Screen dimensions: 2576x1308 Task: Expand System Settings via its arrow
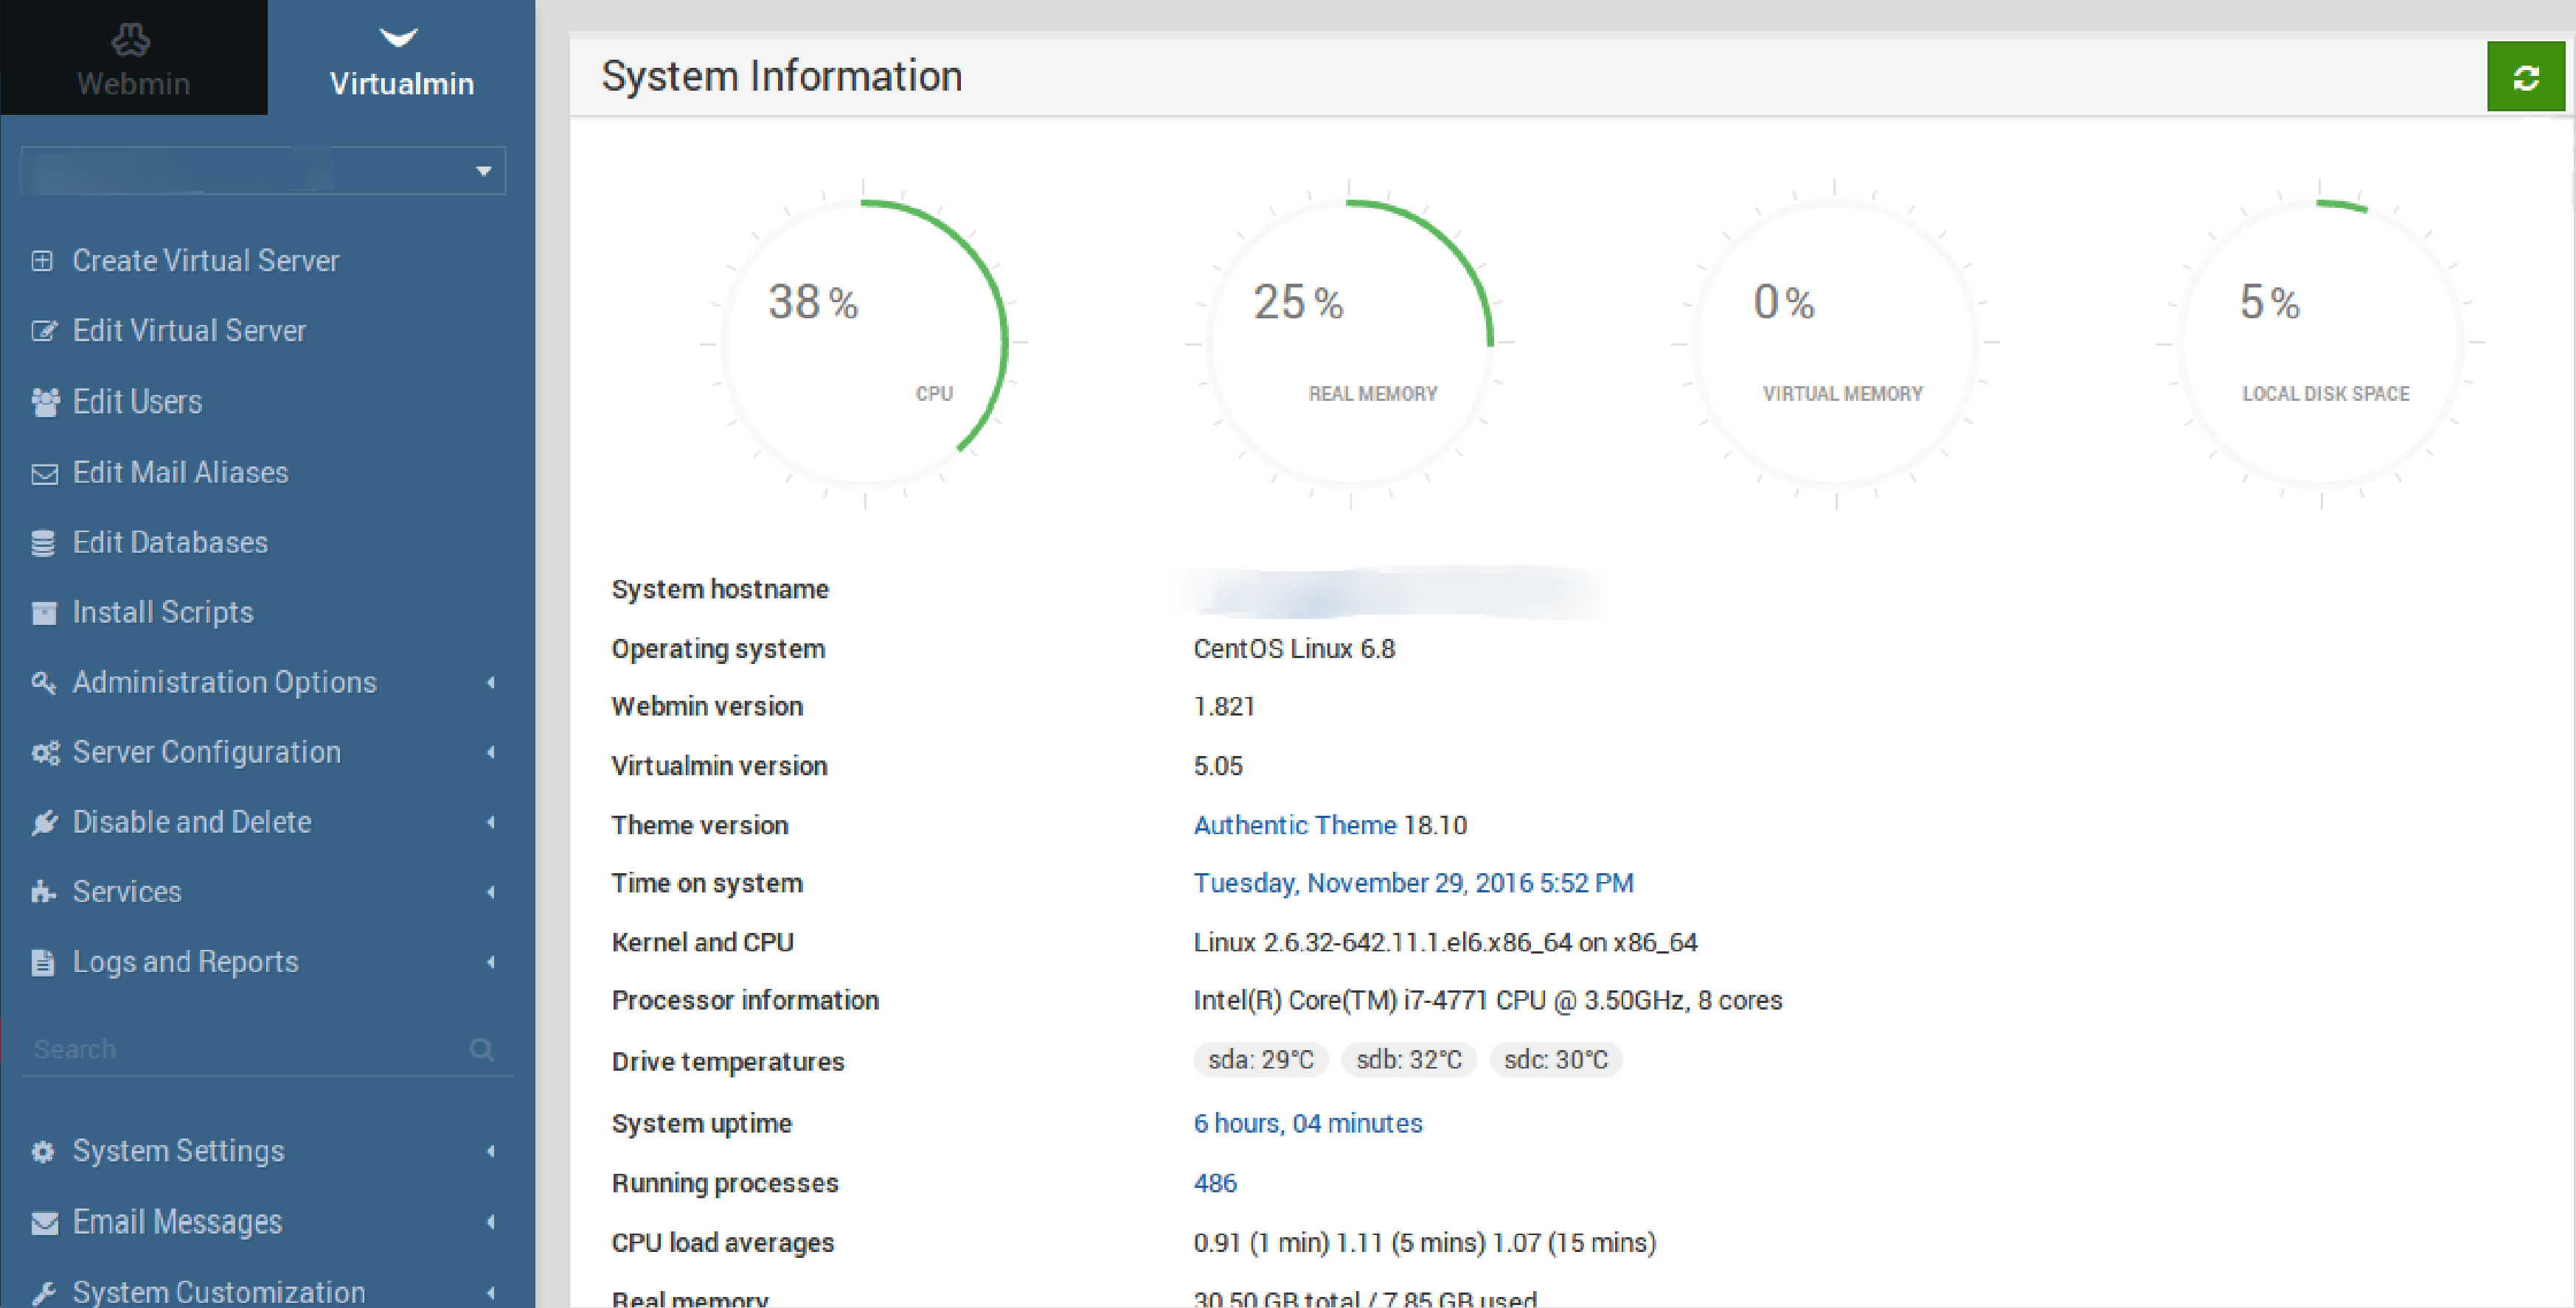point(491,1151)
